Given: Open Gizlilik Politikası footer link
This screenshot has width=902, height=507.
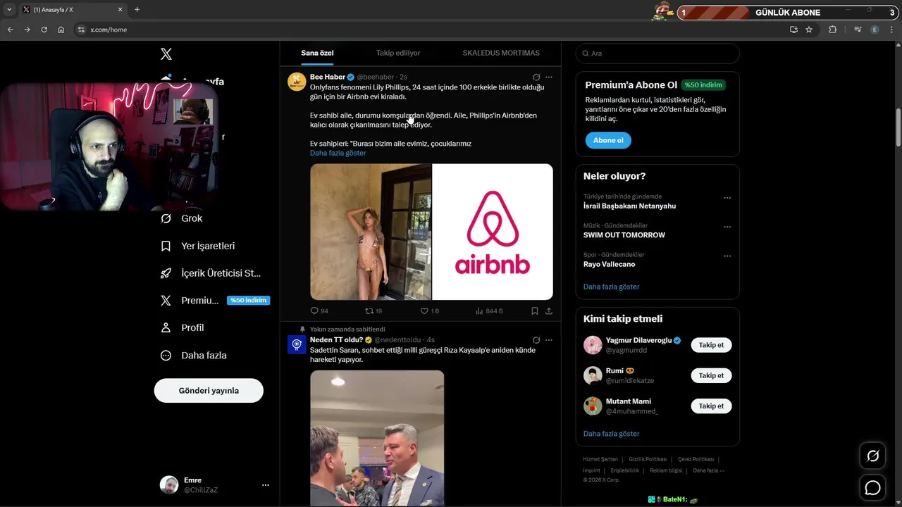Looking at the screenshot, I should (648, 459).
